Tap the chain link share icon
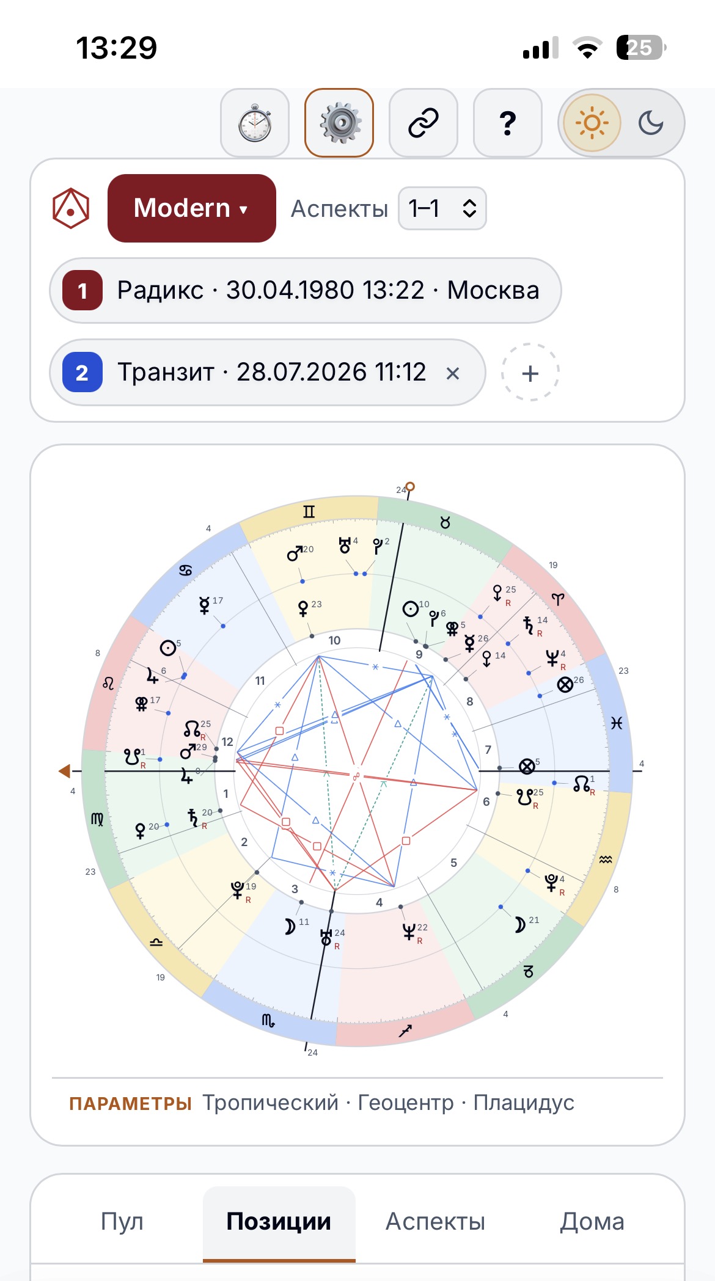This screenshot has width=715, height=1281. pyautogui.click(x=424, y=123)
